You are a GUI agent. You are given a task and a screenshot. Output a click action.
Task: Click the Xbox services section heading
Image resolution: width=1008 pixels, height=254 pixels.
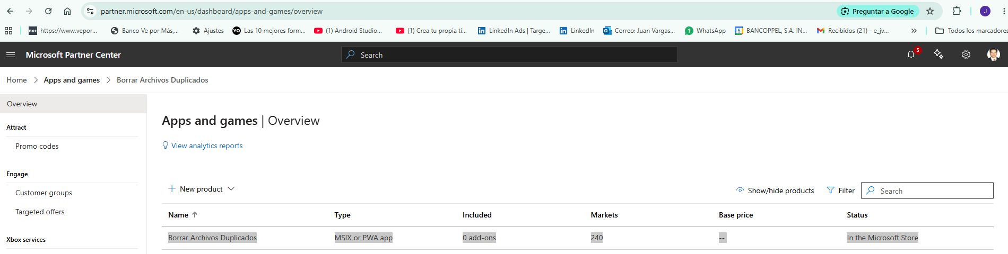coord(26,240)
